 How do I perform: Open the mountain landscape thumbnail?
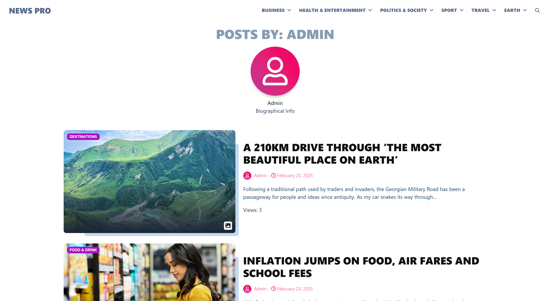point(149,182)
